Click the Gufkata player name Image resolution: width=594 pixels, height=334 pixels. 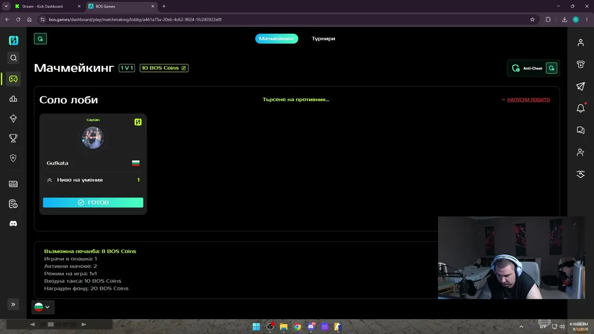tap(58, 163)
